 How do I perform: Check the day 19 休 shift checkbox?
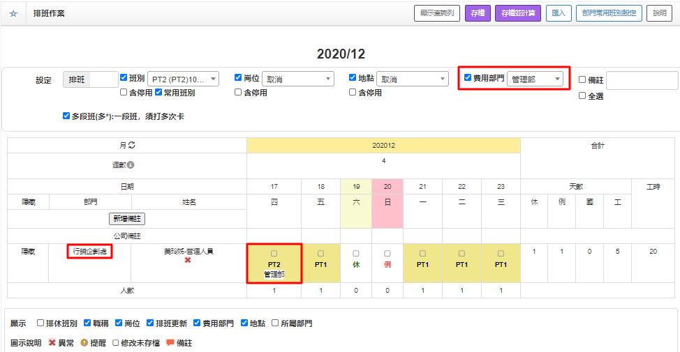pos(356,254)
